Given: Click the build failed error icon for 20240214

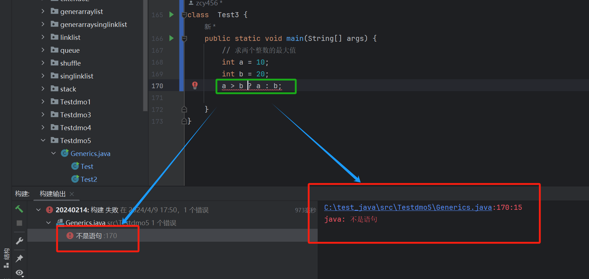Looking at the screenshot, I should click(x=50, y=210).
